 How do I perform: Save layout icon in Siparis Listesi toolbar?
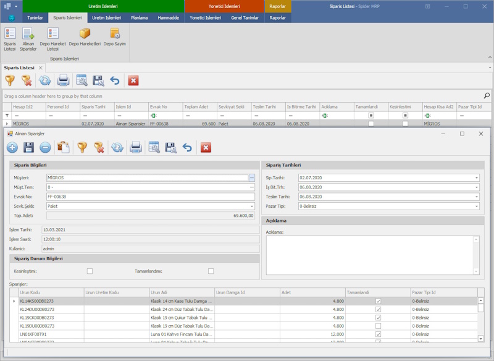[x=98, y=80]
